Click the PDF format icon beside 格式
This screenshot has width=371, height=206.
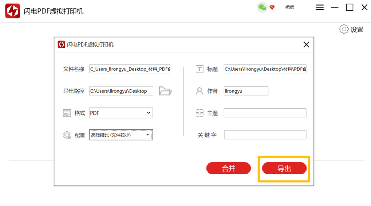67,113
